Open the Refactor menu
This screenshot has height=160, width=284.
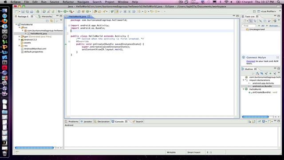[x=68, y=2]
